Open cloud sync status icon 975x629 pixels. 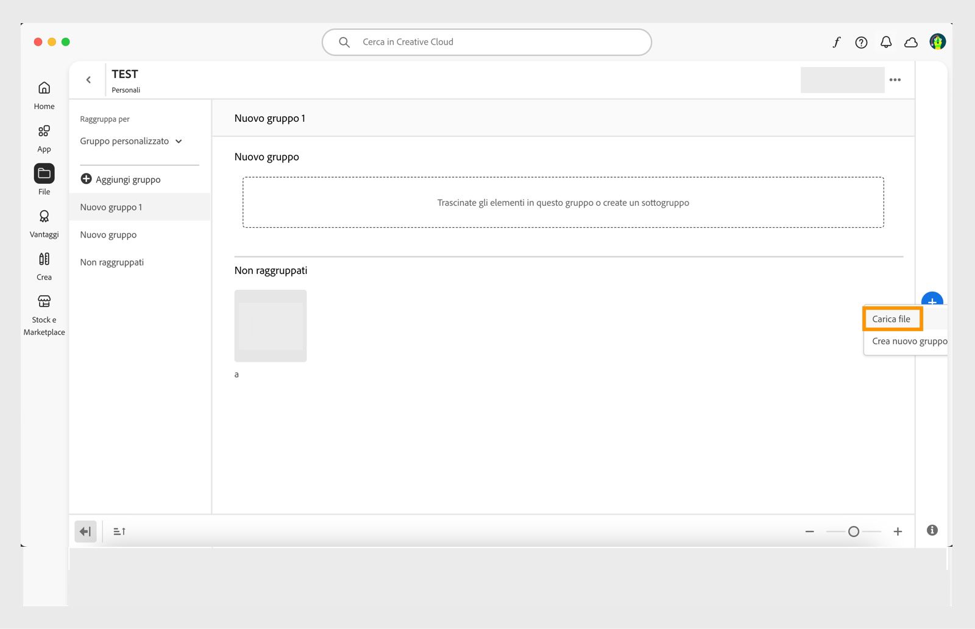(911, 42)
